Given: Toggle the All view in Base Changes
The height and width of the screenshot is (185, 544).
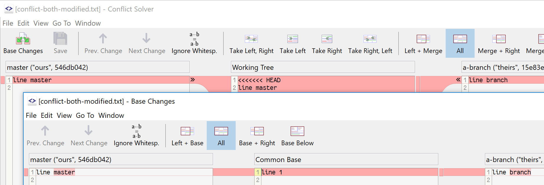Looking at the screenshot, I should (221, 136).
